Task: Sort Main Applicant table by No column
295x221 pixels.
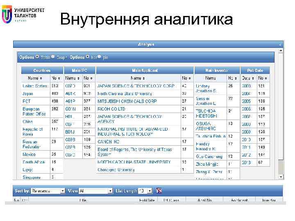Action: (187, 78)
